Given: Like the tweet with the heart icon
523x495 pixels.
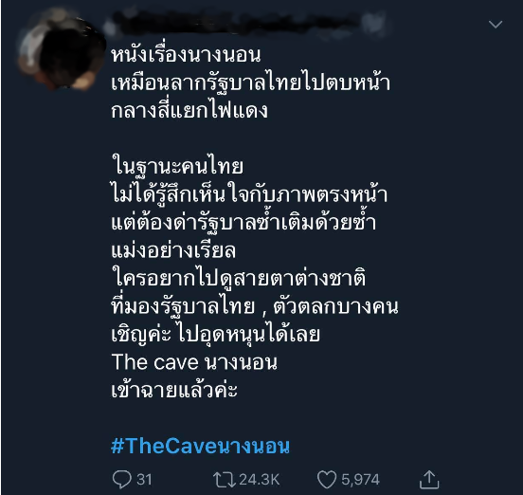Looking at the screenshot, I should [x=327, y=480].
